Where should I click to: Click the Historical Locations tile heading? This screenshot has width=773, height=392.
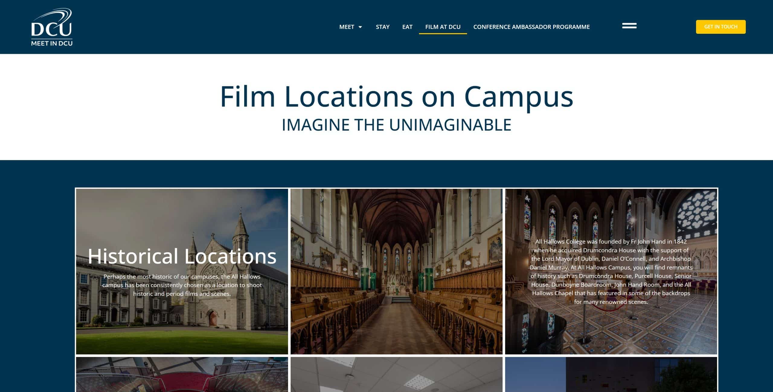(x=182, y=256)
